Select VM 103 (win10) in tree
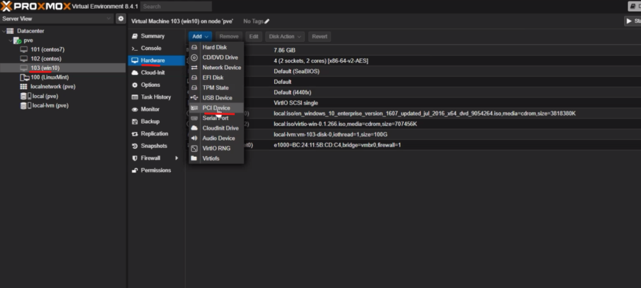The image size is (641, 288). click(63, 68)
